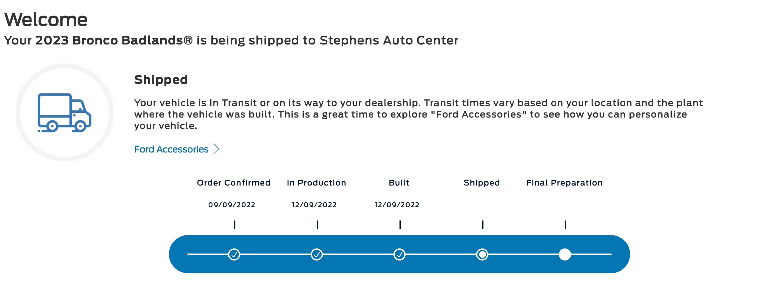
Task: Click the tick mark above Final Preparation node
Action: (x=566, y=225)
